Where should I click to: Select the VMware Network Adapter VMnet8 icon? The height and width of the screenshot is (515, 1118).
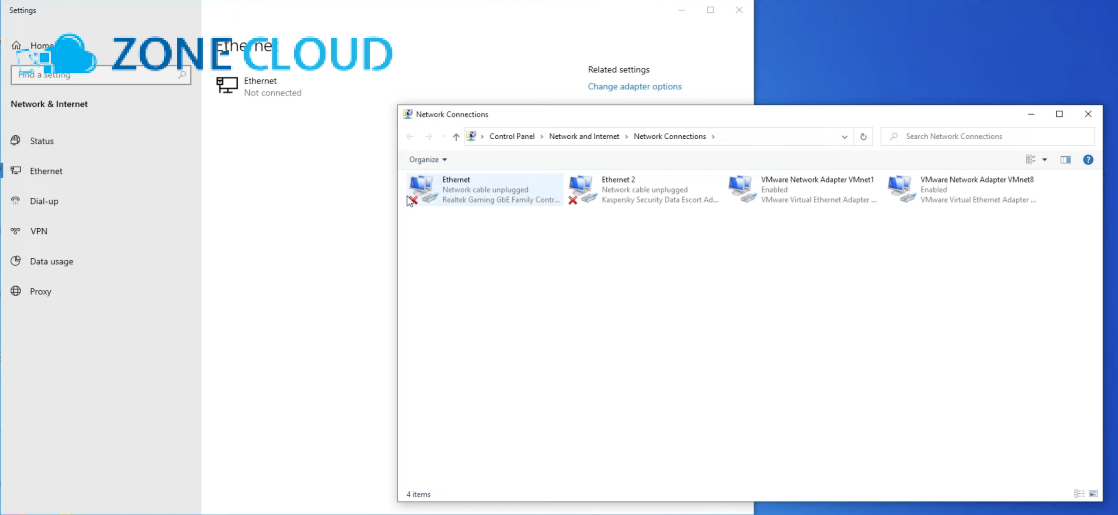(x=901, y=190)
